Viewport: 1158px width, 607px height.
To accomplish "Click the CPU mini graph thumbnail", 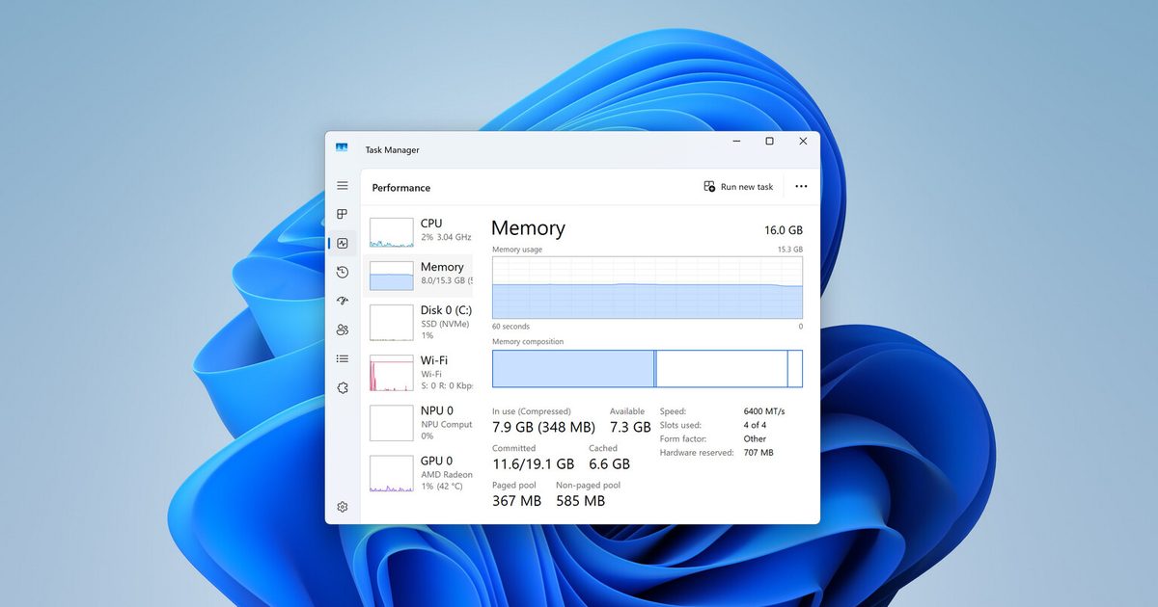I will click(x=392, y=232).
